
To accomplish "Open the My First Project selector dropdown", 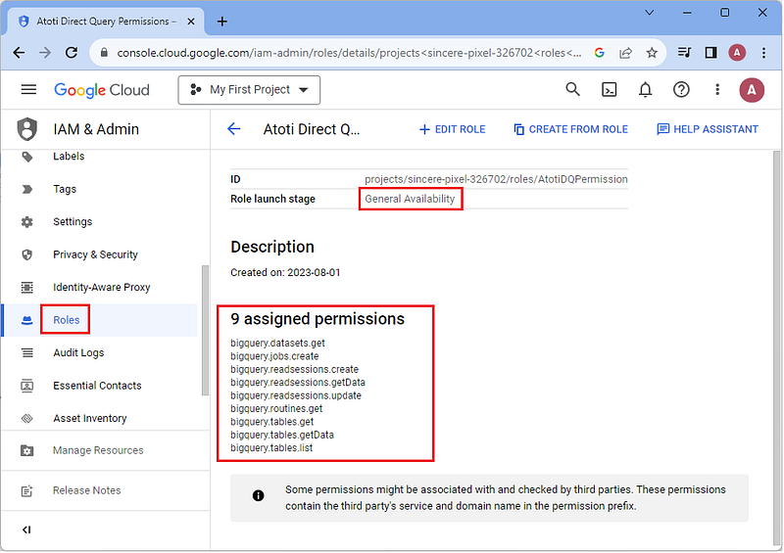I will coord(249,90).
